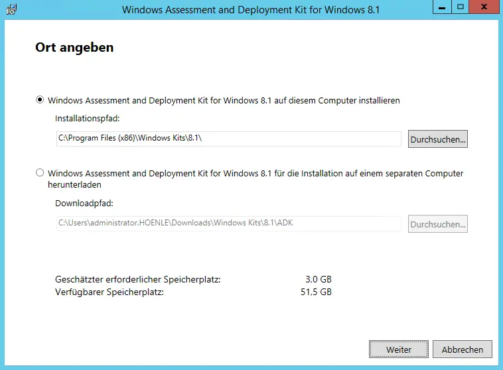Click Durchsuchen next to Downloadpfad
The height and width of the screenshot is (370, 503).
437,224
